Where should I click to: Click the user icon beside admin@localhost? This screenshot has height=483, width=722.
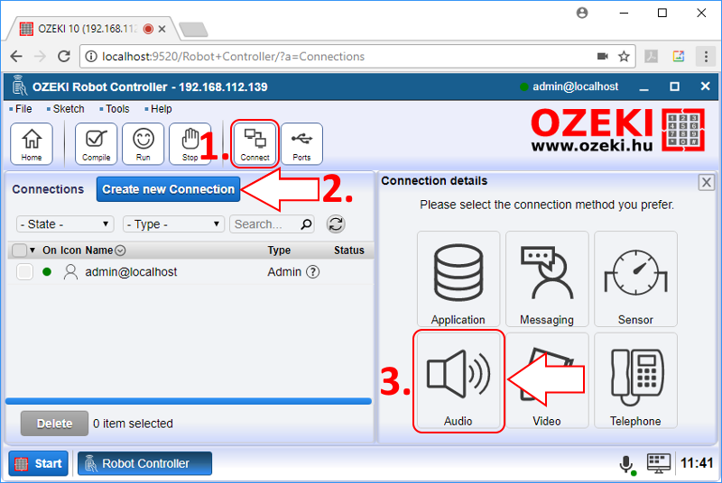[x=70, y=272]
